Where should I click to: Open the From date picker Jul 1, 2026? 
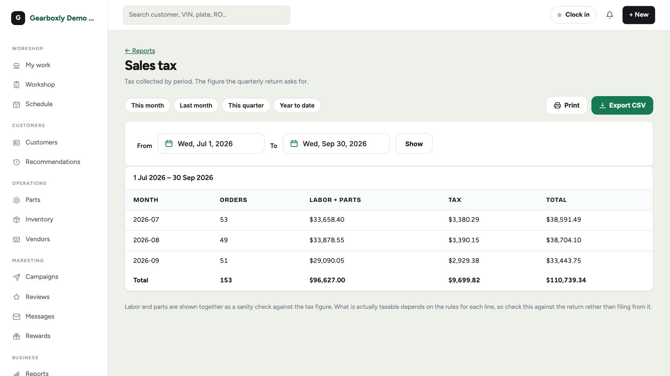click(x=211, y=143)
